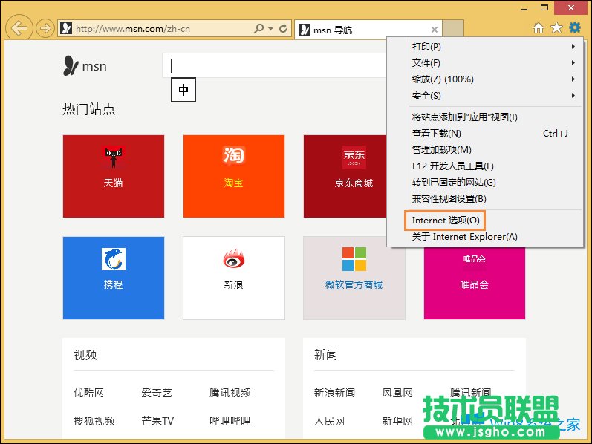This screenshot has height=444, width=592.
Task: Choose 查看下载(N) from the menu
Action: point(437,134)
